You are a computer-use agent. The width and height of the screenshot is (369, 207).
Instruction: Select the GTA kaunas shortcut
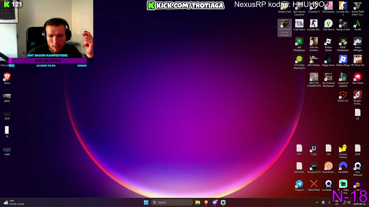(x=328, y=7)
